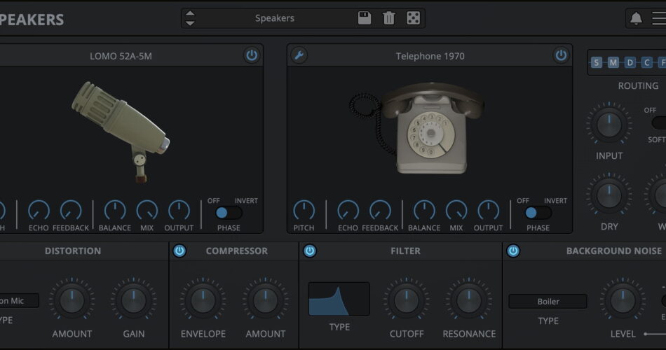Flip the LOMO microphone phase invert switch
Viewport: 666px width, 350px height.
pos(229,213)
